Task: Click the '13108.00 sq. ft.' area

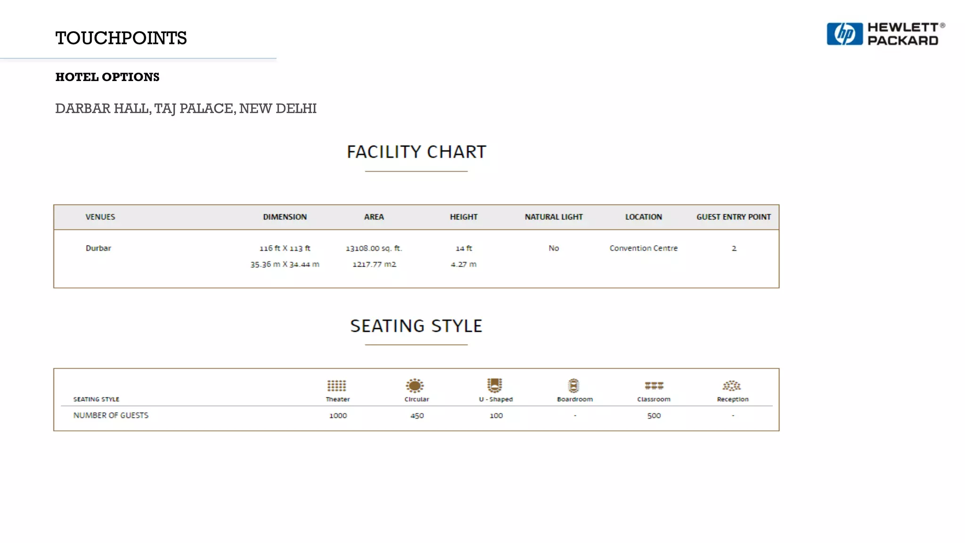Action: point(374,248)
